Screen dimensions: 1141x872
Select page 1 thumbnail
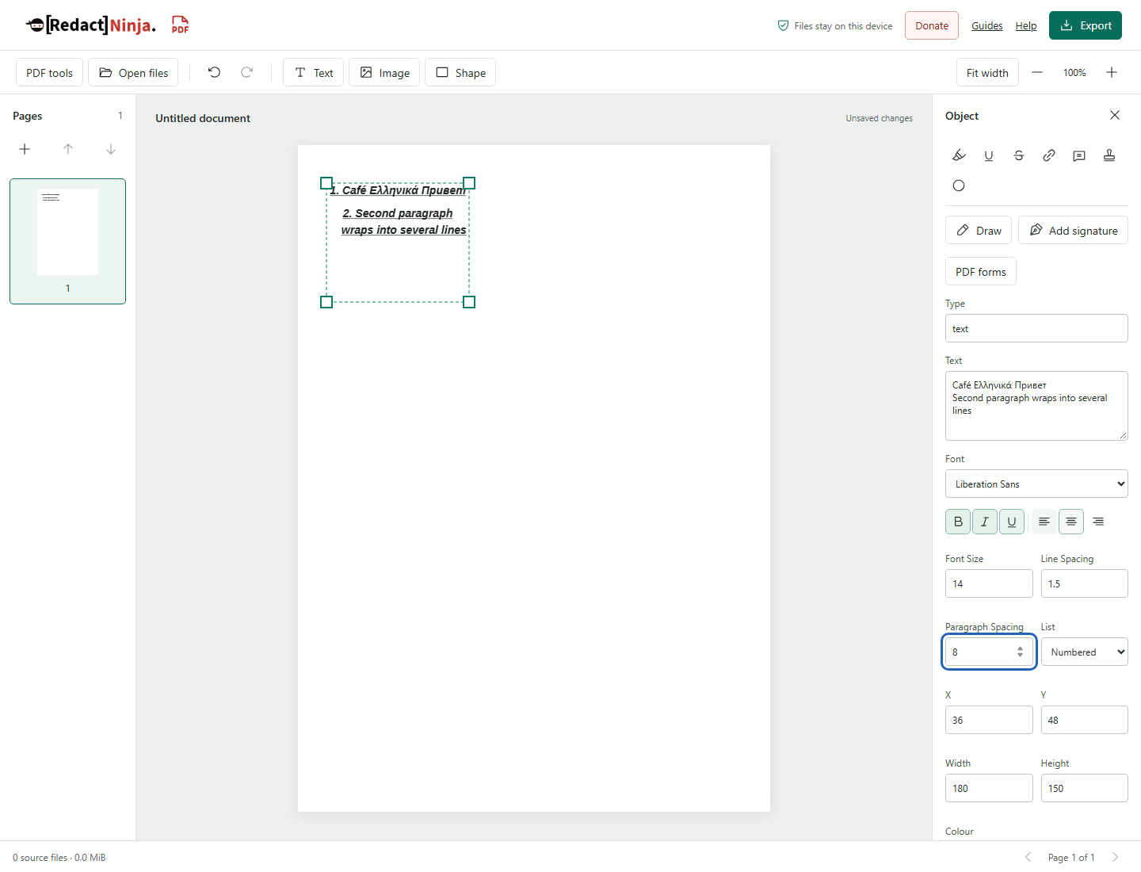[67, 241]
